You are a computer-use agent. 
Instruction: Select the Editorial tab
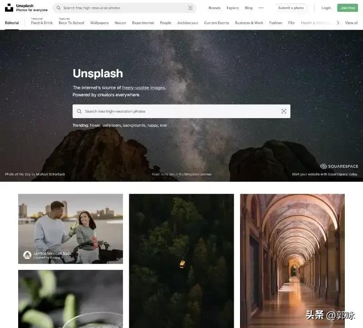tap(12, 23)
